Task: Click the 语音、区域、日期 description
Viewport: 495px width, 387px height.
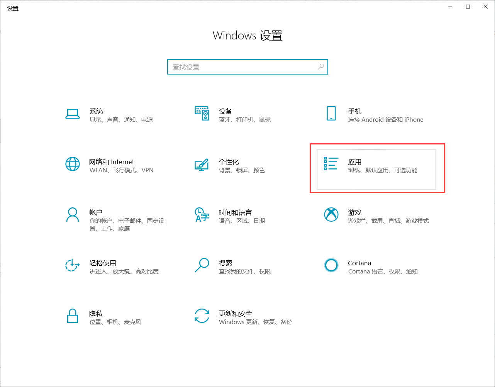Action: point(242,221)
